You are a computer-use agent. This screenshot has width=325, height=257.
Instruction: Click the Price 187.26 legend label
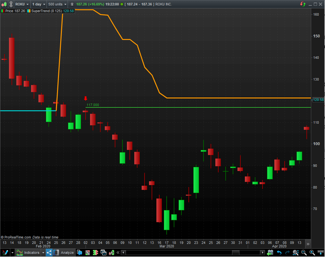(x=15, y=11)
